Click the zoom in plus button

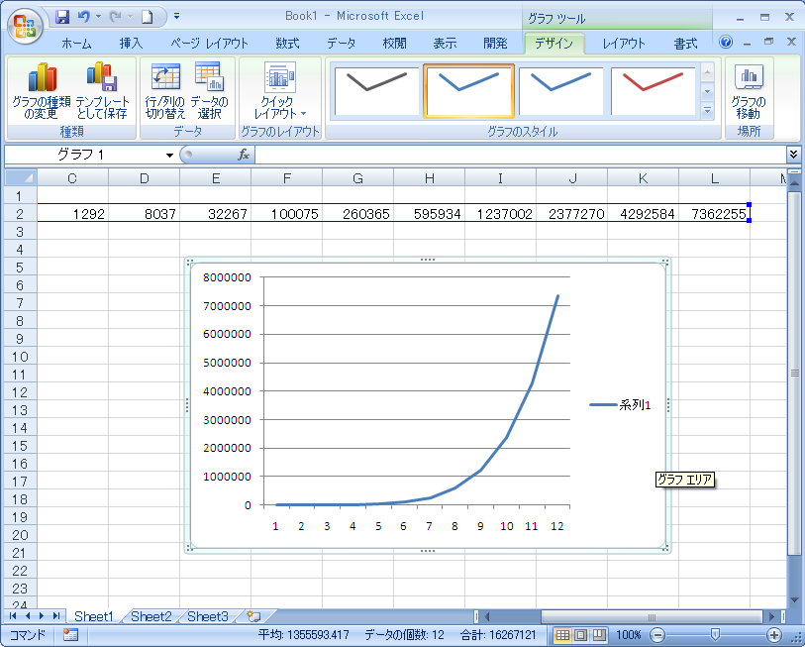(x=774, y=634)
